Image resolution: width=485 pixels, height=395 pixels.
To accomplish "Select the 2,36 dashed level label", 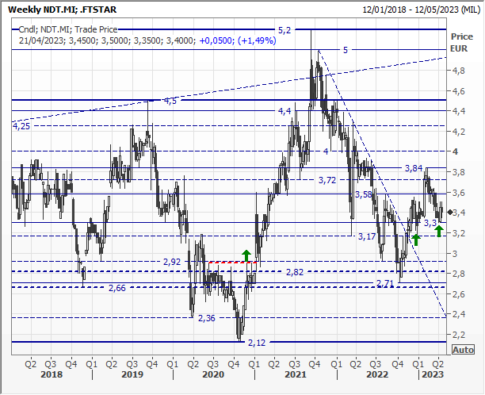I will (206, 318).
